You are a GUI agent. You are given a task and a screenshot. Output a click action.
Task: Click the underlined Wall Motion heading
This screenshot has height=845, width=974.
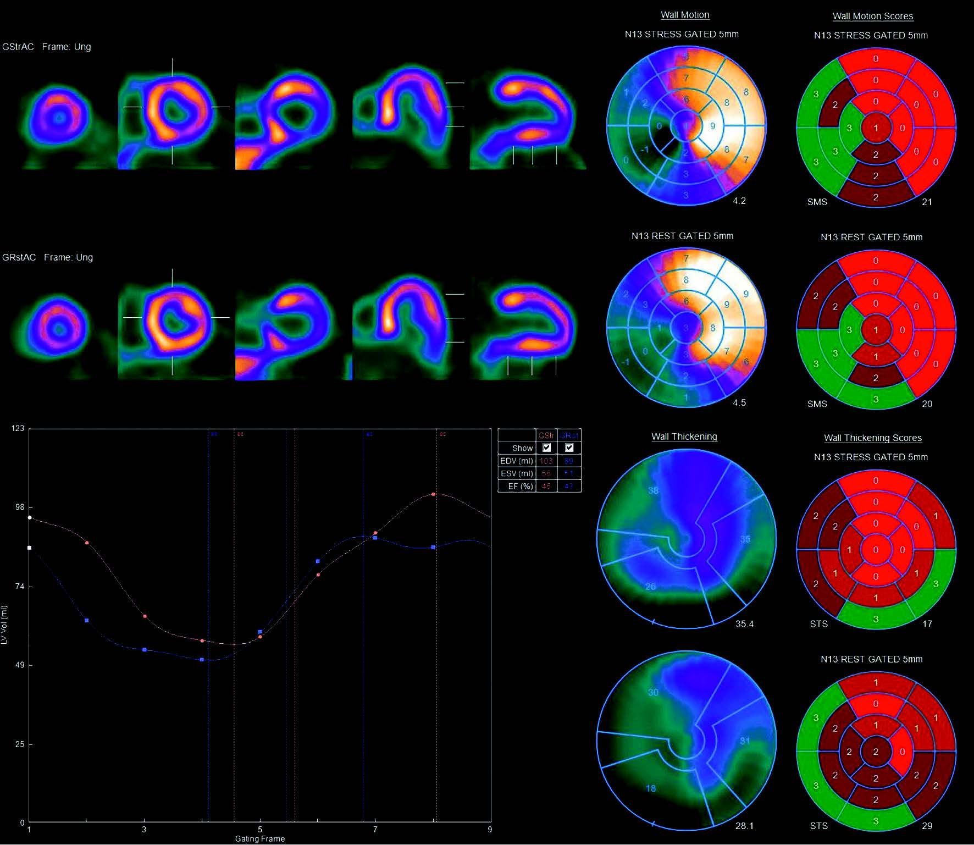(x=684, y=15)
